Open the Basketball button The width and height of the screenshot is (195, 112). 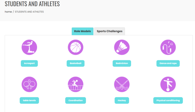pos(75,63)
